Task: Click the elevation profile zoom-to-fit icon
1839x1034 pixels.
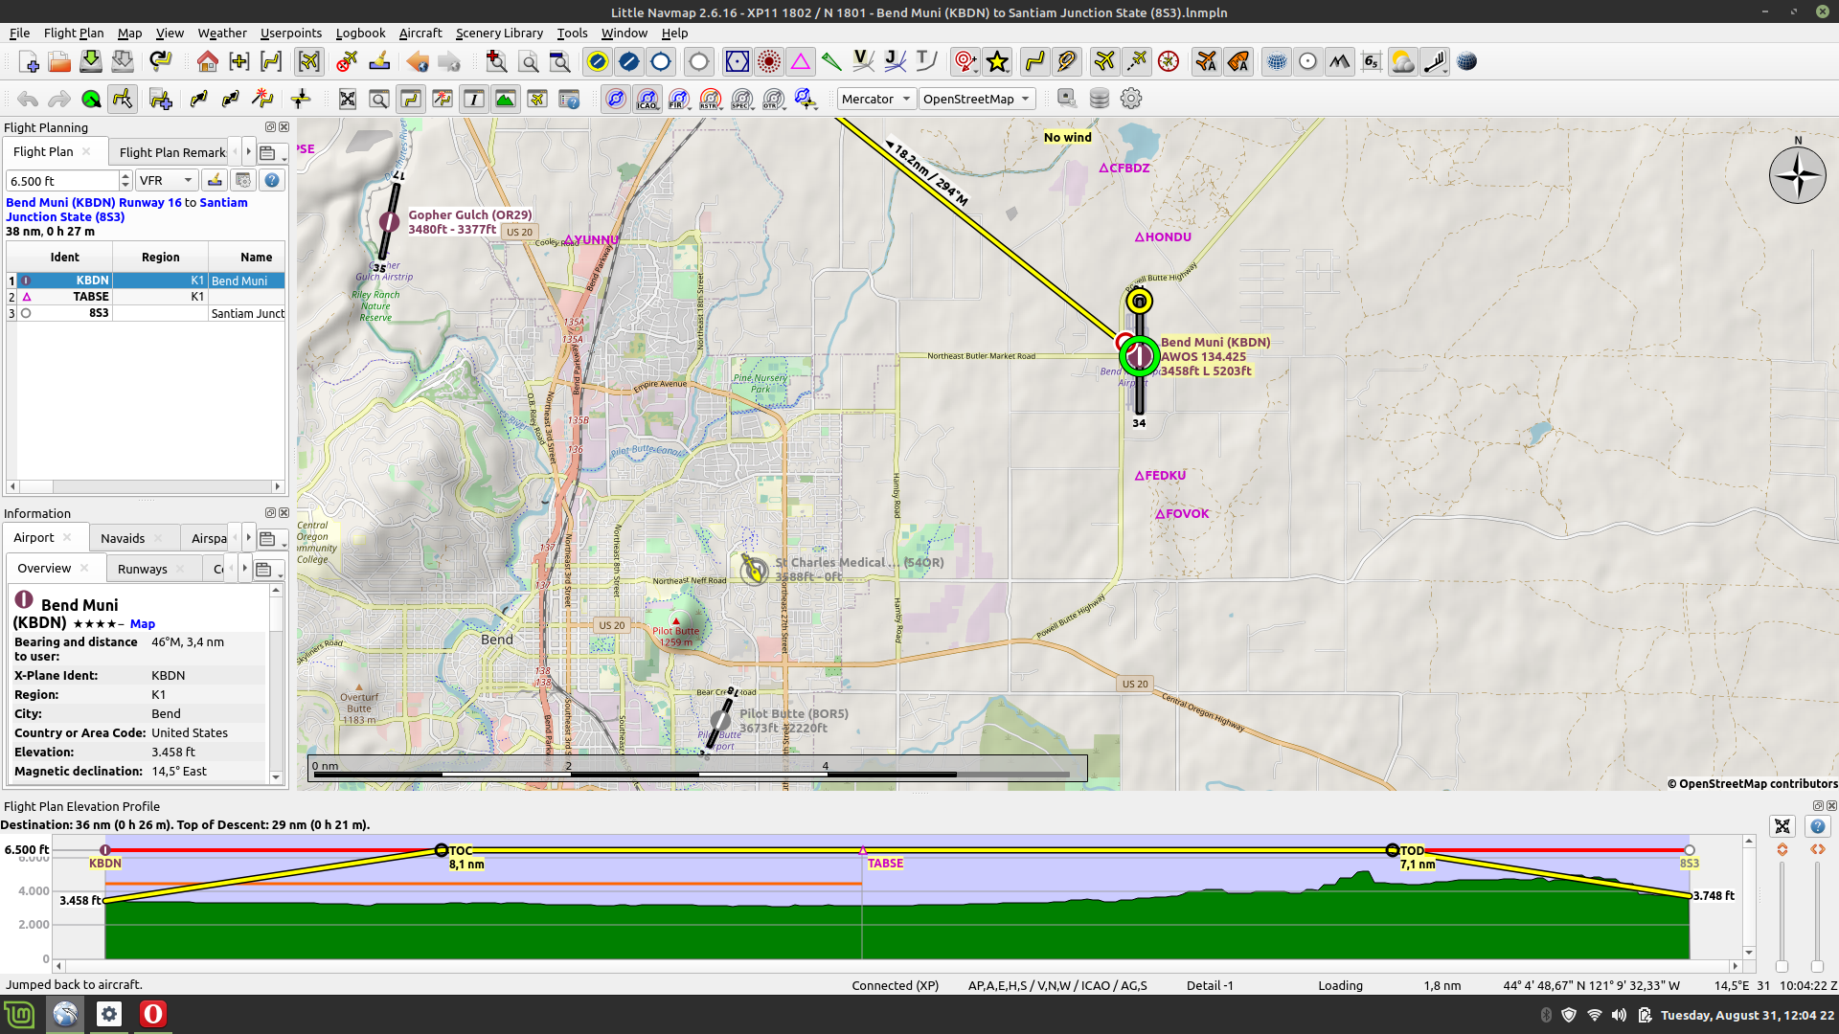Action: [x=1782, y=825]
